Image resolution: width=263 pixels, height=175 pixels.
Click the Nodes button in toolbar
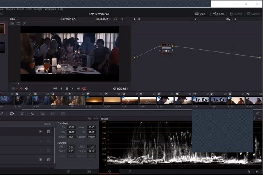pyautogui.click(x=218, y=14)
